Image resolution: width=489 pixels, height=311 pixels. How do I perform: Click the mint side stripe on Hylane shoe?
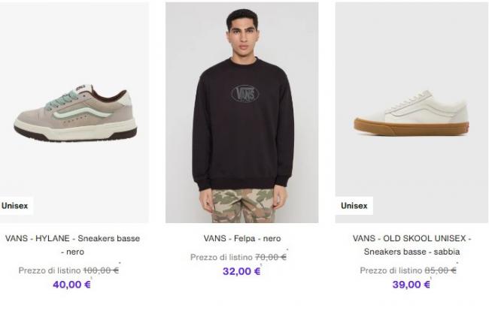82,113
